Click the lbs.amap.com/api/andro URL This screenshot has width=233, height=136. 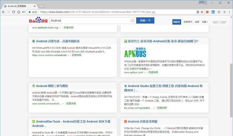(x=138, y=108)
